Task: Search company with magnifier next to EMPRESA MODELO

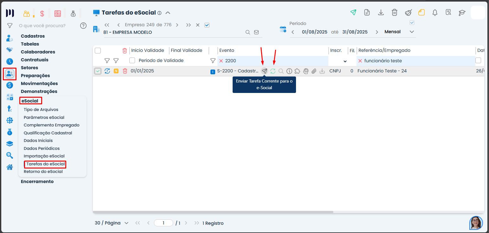Action: click(248, 32)
